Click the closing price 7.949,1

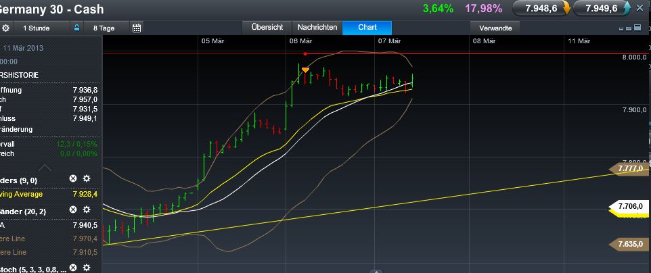tap(85, 119)
